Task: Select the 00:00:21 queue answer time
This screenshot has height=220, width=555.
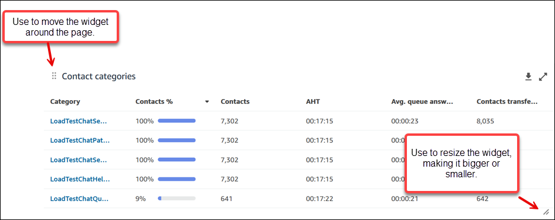Action: click(x=405, y=199)
